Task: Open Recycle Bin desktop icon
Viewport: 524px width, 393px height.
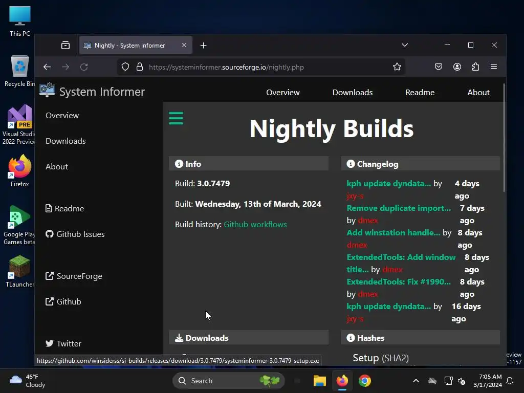Action: (x=20, y=71)
